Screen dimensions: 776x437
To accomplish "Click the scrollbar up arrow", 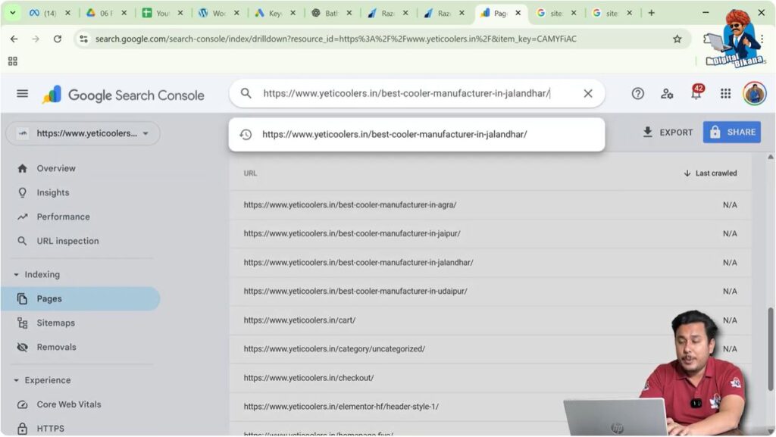I will (770, 158).
